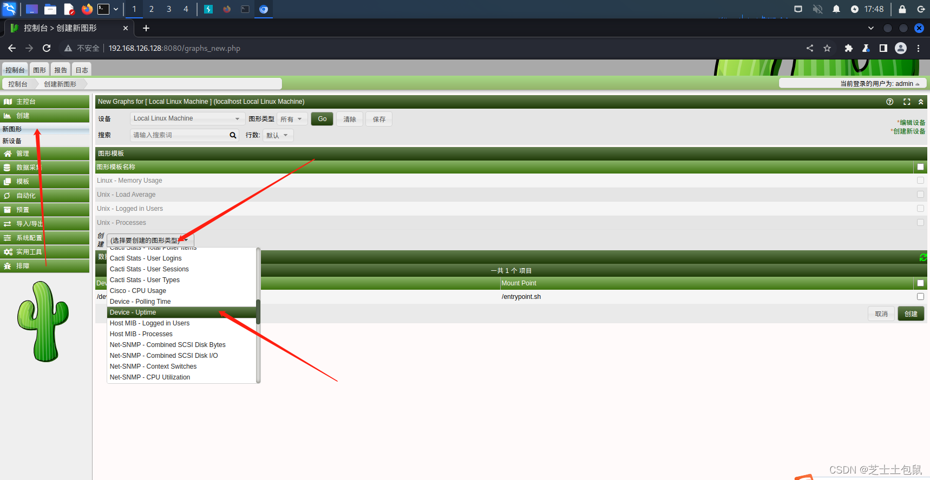Viewport: 930px width, 480px height.
Task: Toggle select-all checkbox in 图形模板名称 header
Action: pos(920,167)
